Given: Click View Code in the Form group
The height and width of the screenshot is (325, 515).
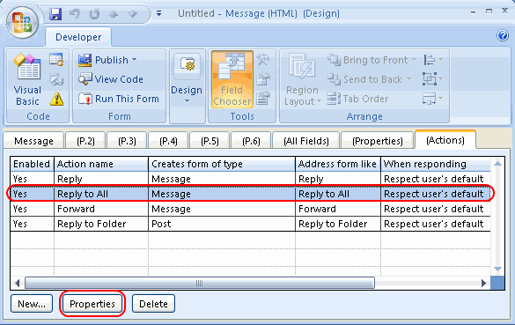Looking at the screenshot, I should point(111,79).
